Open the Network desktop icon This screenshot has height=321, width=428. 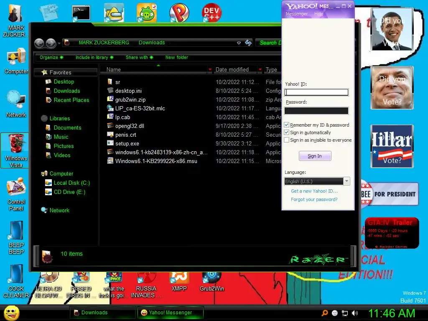click(x=16, y=104)
